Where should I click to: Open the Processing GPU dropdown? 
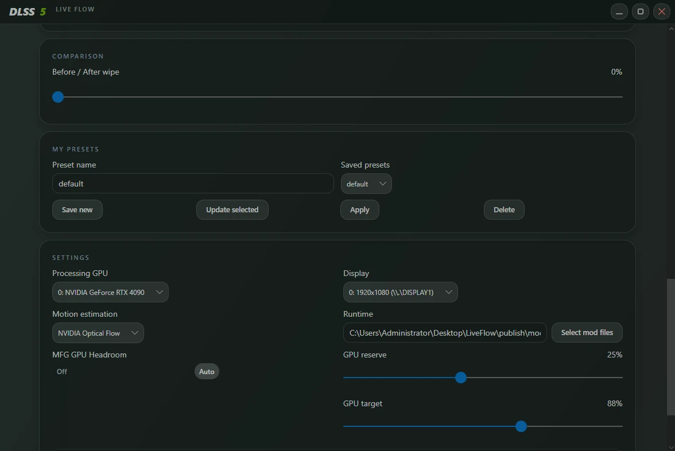coord(110,292)
